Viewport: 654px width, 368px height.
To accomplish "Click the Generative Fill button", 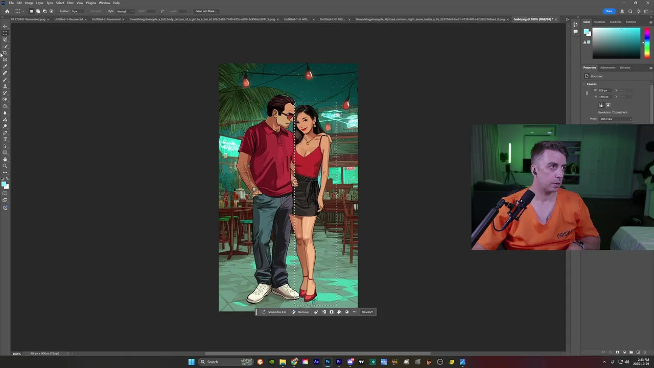I will [x=274, y=312].
